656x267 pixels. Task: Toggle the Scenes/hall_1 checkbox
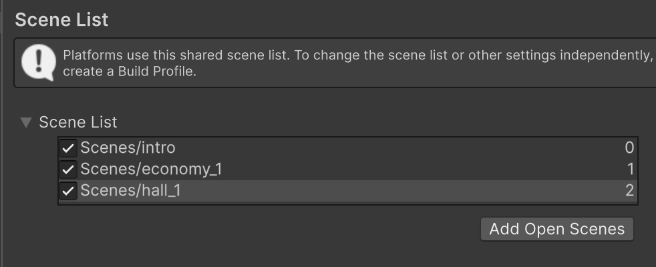pos(68,192)
